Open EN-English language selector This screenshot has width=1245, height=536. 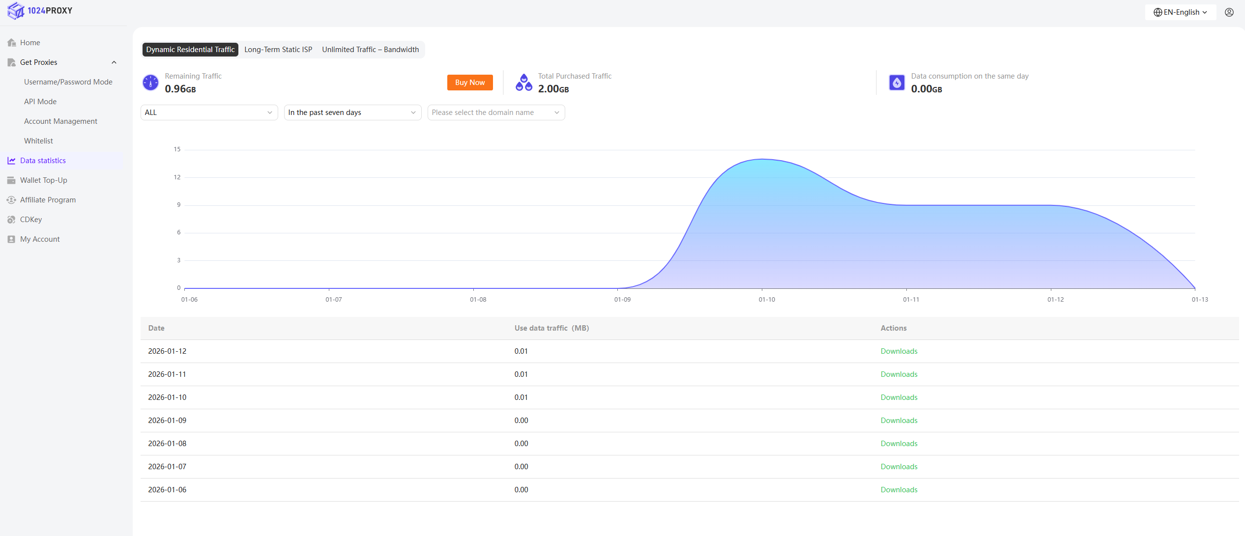click(x=1180, y=12)
